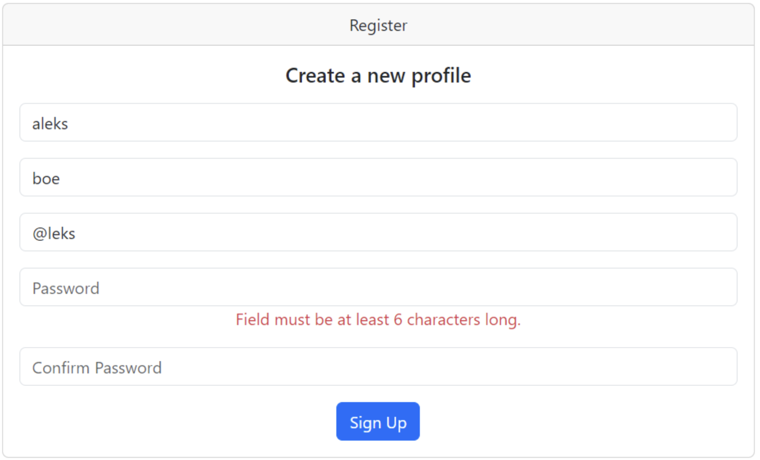The image size is (760, 460).
Task: Click the Create a new profile heading
Action: (378, 76)
